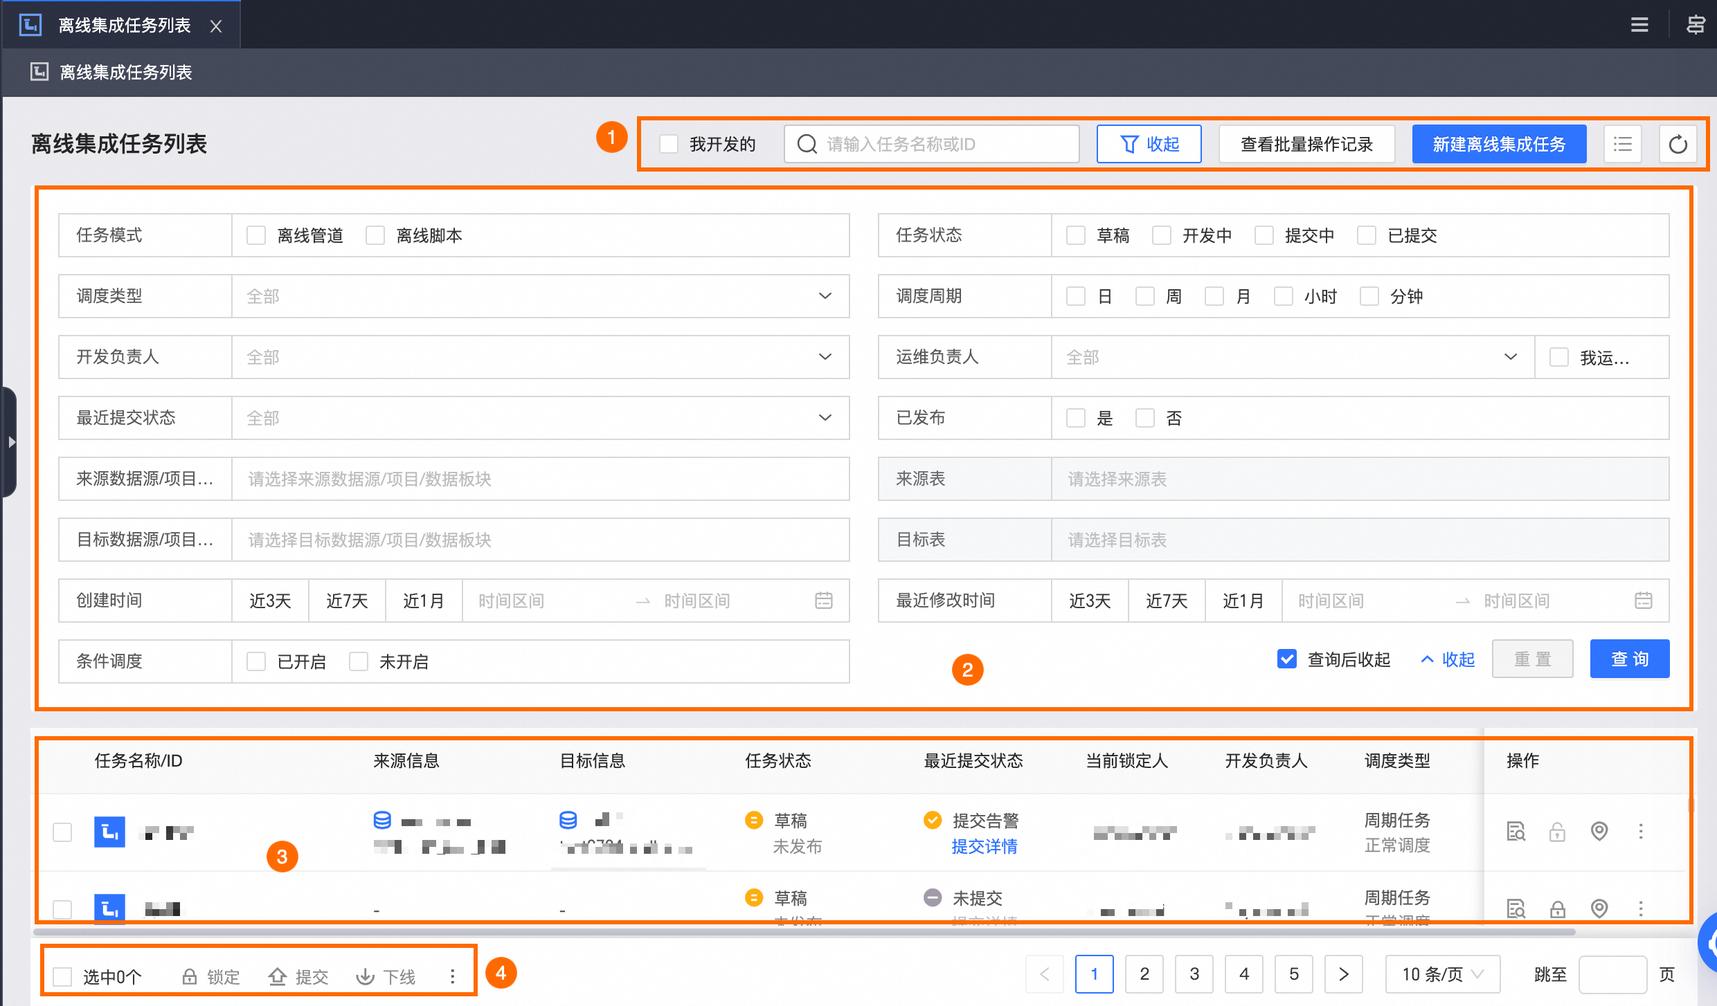Select 近3天 for 创建时间
This screenshot has height=1006, width=1717.
tap(270, 601)
